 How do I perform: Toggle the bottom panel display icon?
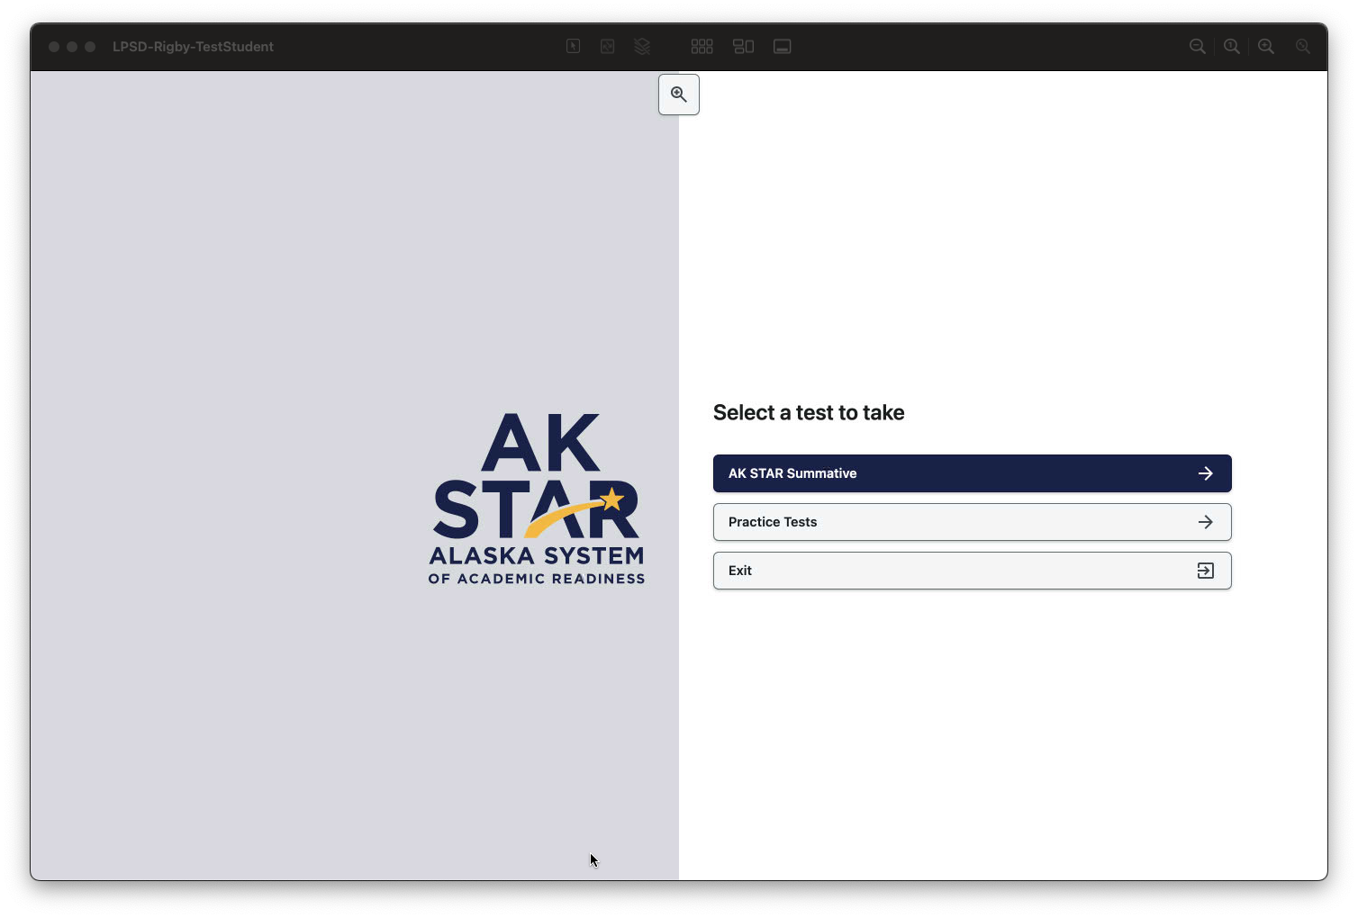(782, 46)
